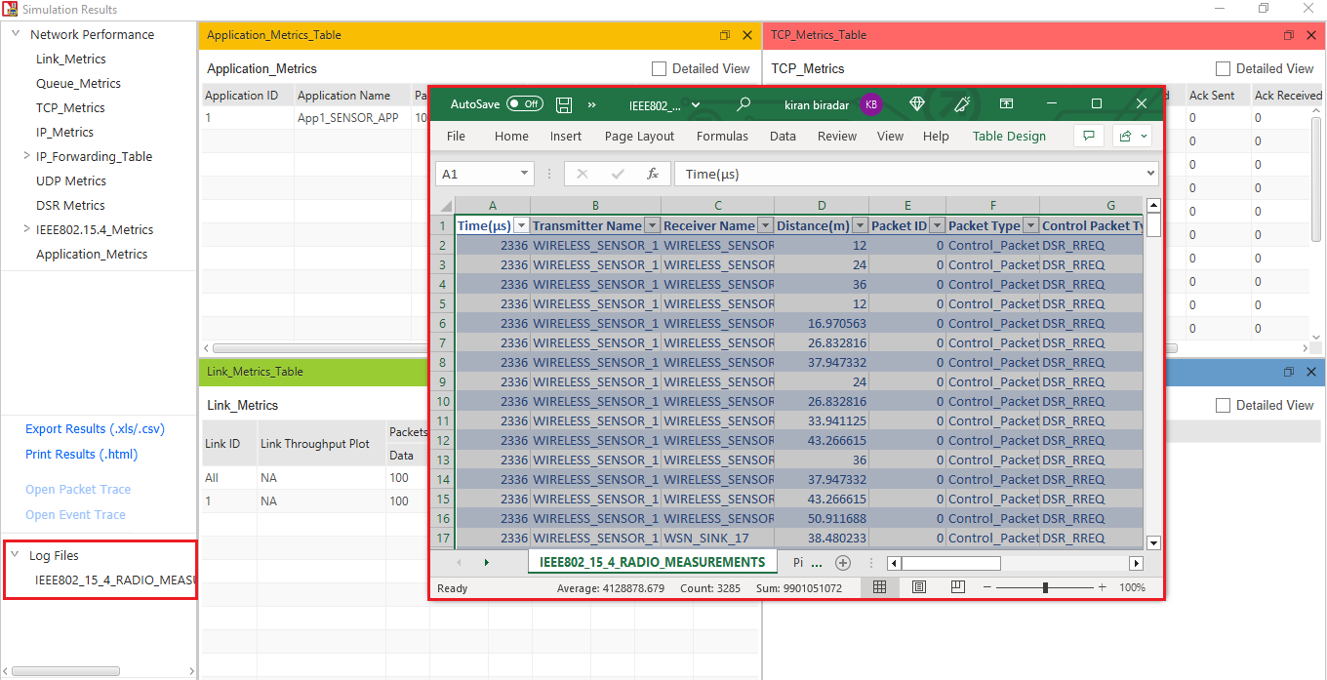Check Detailed View for Application_Metrics

(659, 68)
